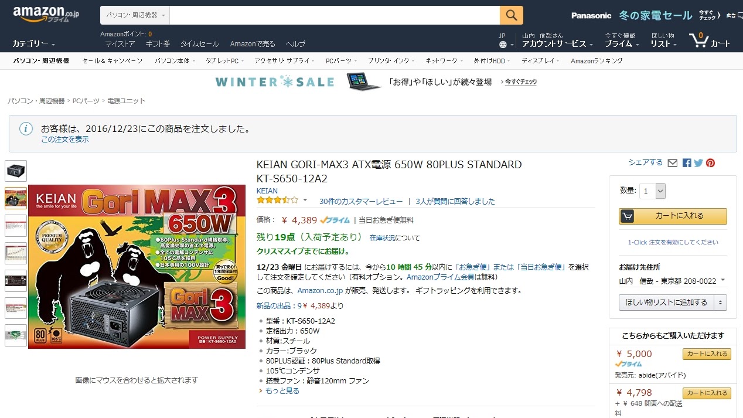The image size is (743, 418).
Task: Open the ほしい物リスト header dropdown
Action: click(663, 44)
